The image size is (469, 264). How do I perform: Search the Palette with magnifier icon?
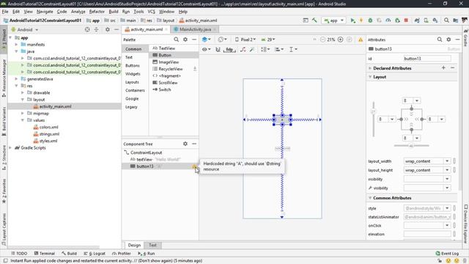pos(176,40)
